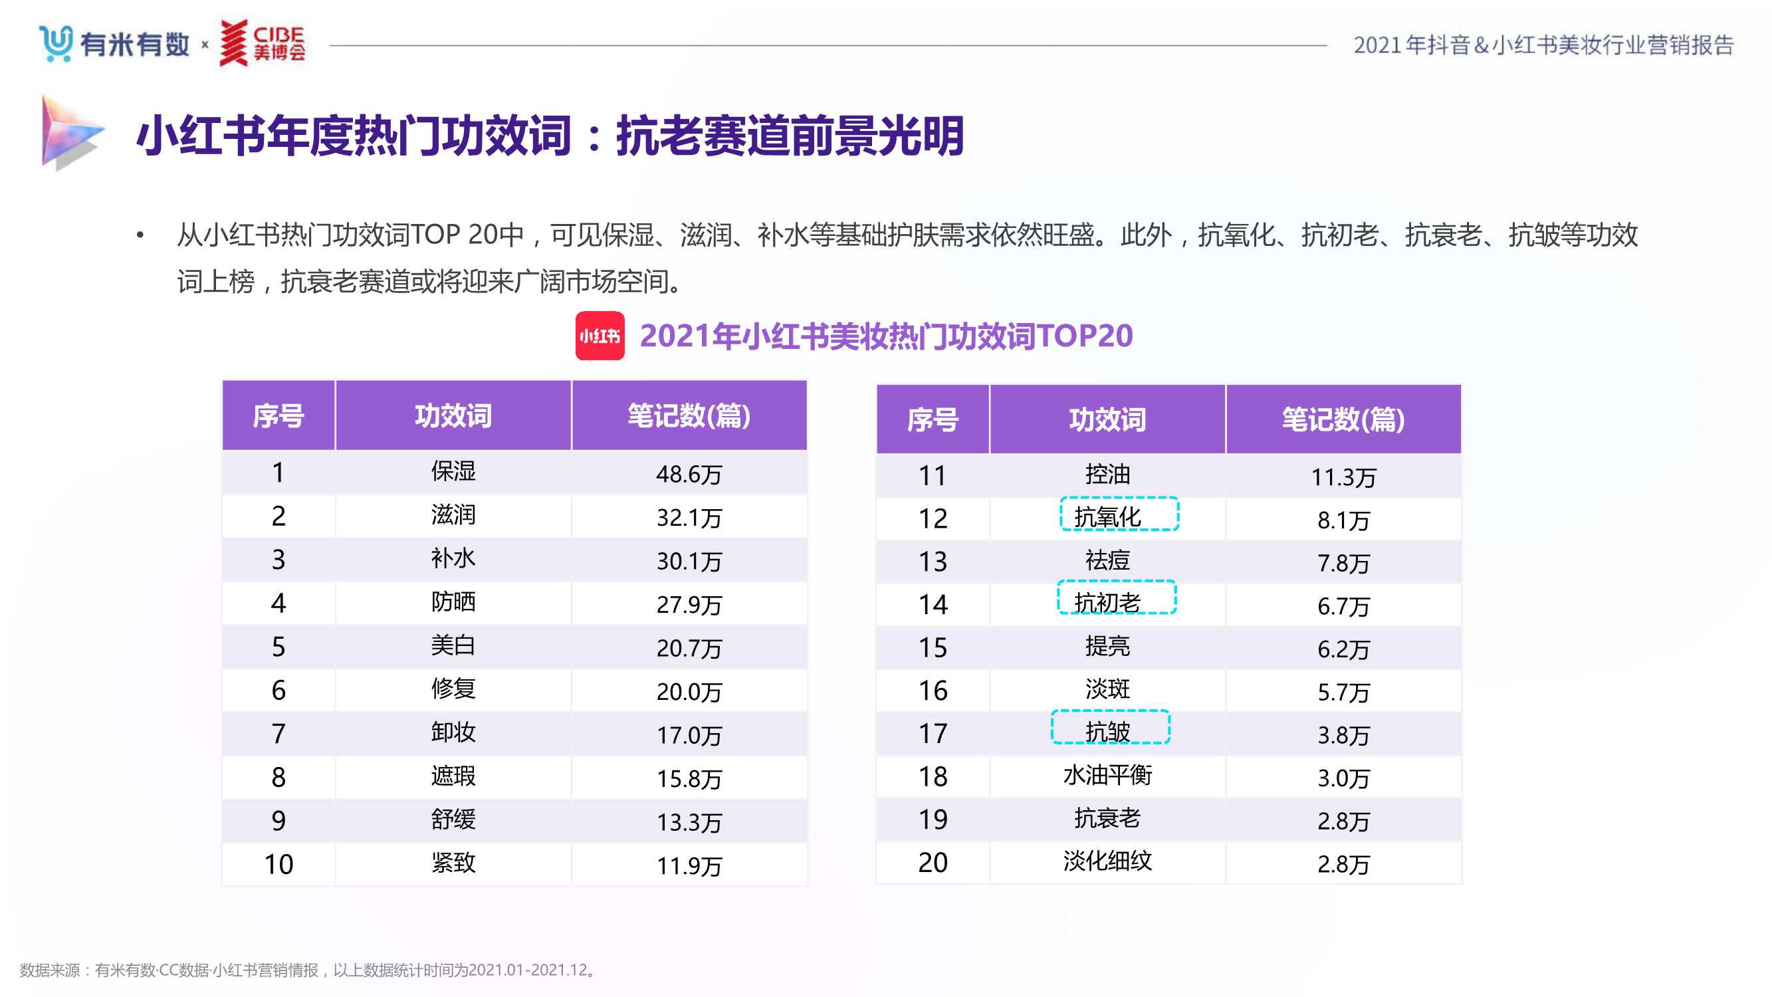Screen dimensions: 1772x997
Task: Click the chart title 2021年小红书美妆热门功效词TOP20
Action: pos(886,336)
